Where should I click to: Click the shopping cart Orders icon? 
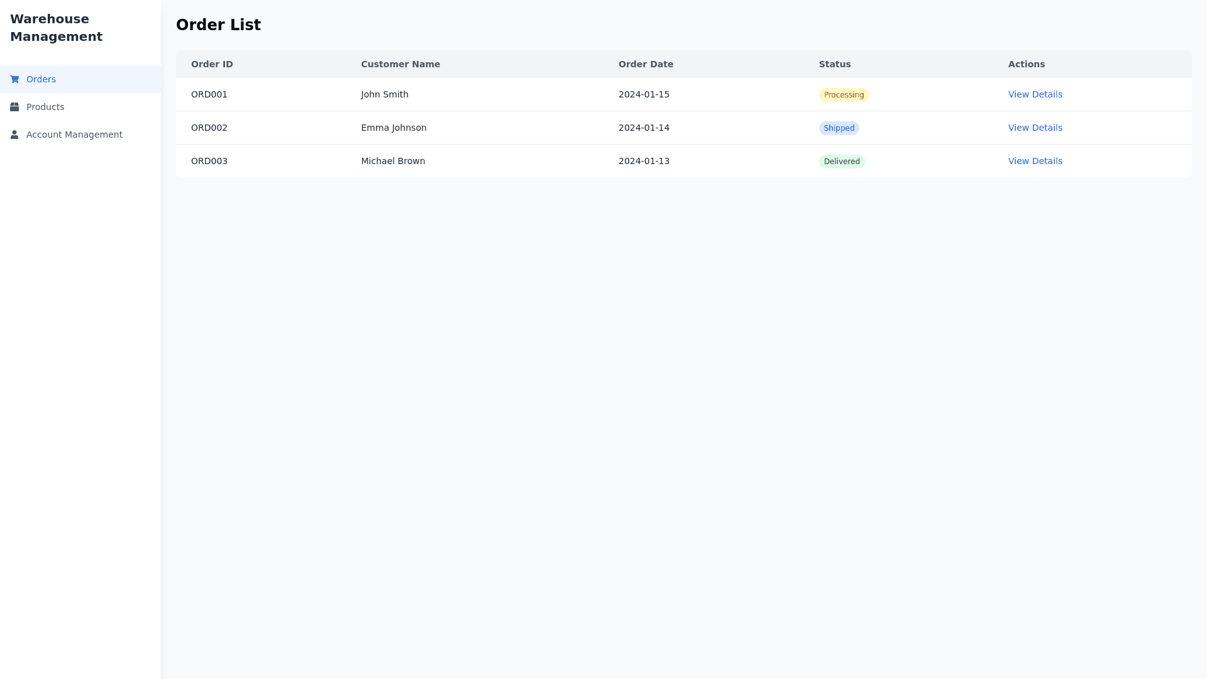point(14,79)
